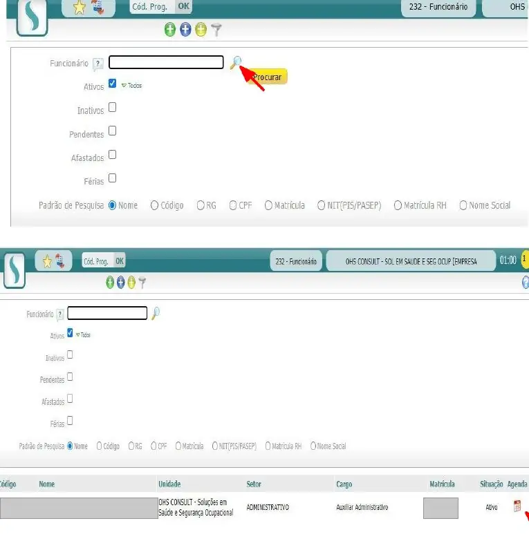The height and width of the screenshot is (539, 529).
Task: Click the Nome column header
Action: (47, 484)
